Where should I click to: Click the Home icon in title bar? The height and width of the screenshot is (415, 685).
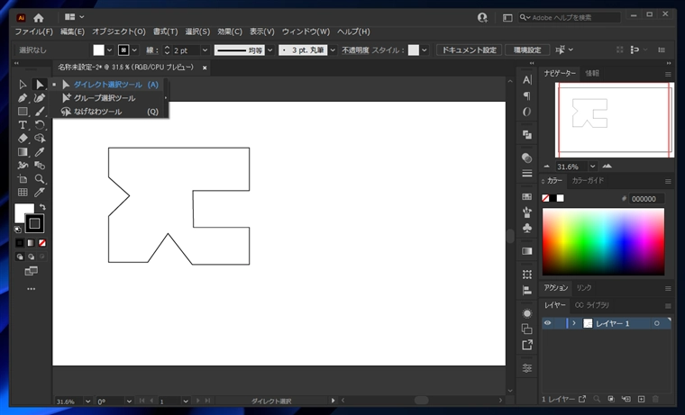point(39,18)
